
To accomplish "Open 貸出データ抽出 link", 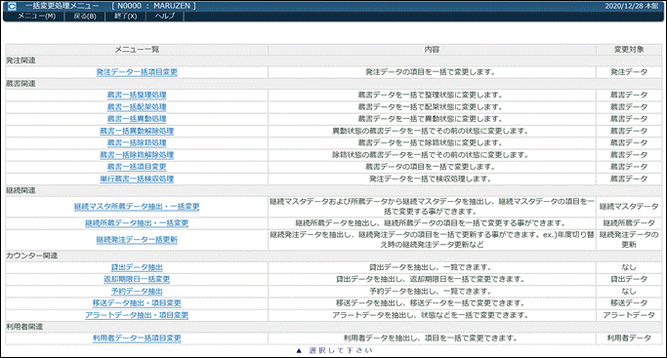I will (x=137, y=267).
